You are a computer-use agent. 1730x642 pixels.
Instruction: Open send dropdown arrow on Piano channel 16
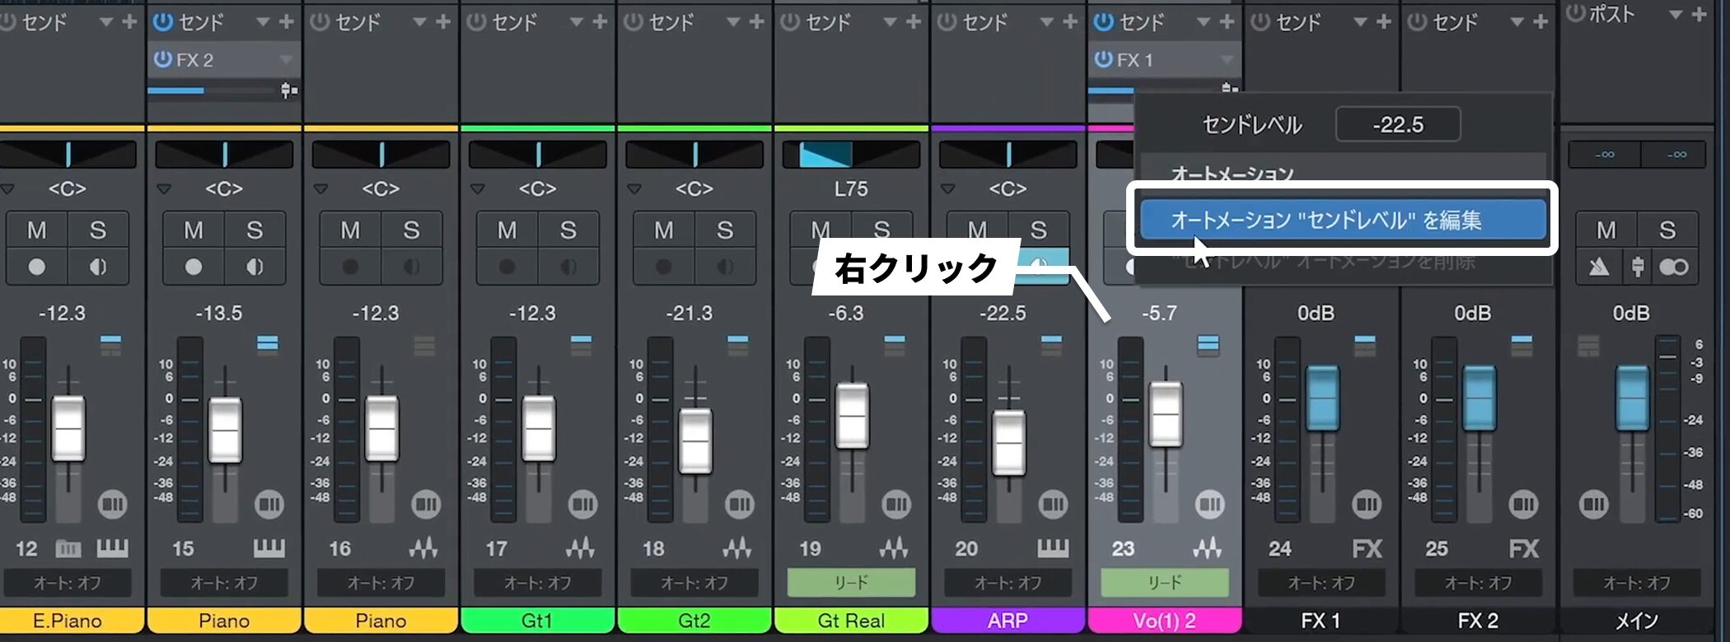coord(419,22)
